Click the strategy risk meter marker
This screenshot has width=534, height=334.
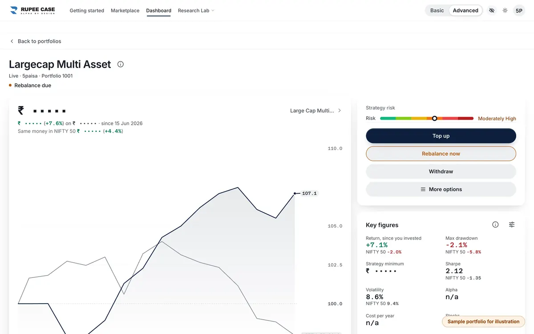[434, 118]
